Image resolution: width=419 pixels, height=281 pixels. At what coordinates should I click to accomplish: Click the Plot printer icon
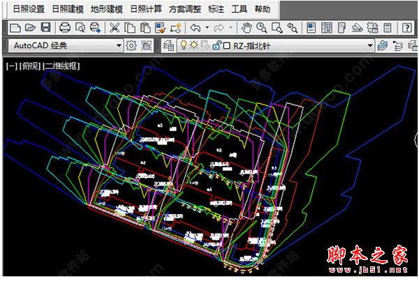(x=65, y=28)
